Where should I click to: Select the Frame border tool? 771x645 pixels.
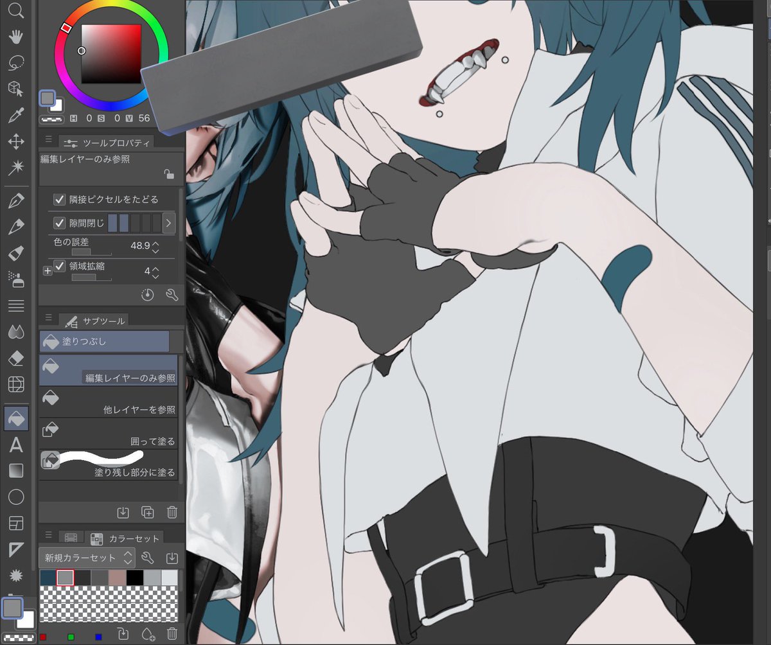click(16, 524)
